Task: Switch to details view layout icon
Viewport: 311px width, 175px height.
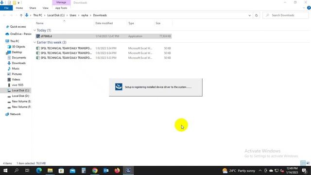Action: 303,163
